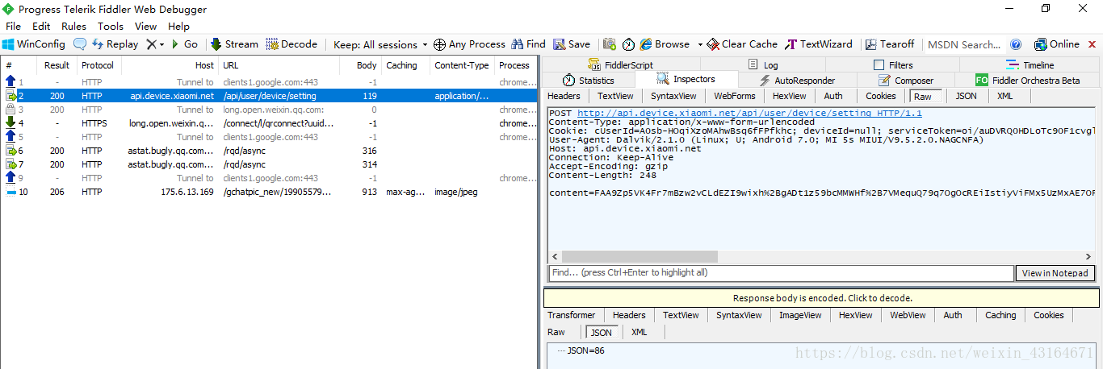The width and height of the screenshot is (1103, 369).
Task: Click the Find request text field
Action: click(x=780, y=273)
